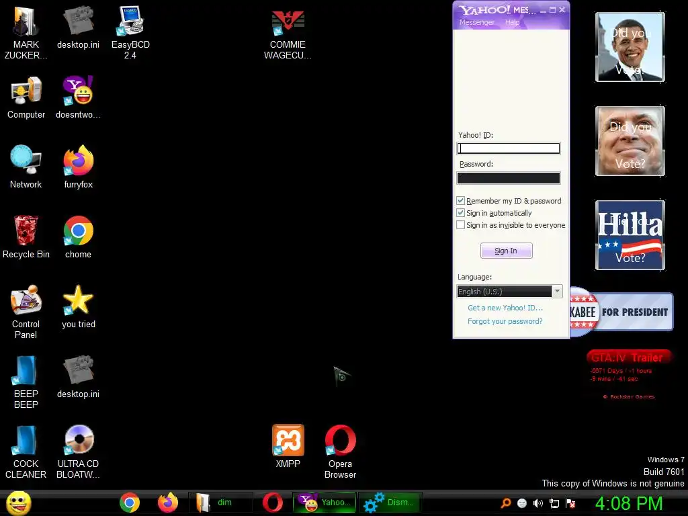The image size is (688, 516).
Task: Open the smiley face Start button
Action: click(18, 503)
